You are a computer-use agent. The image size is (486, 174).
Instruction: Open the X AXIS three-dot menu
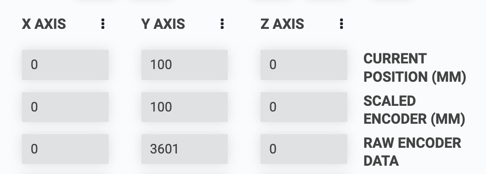103,24
